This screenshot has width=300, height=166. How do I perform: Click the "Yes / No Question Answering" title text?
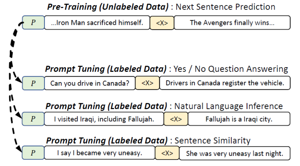231,69
